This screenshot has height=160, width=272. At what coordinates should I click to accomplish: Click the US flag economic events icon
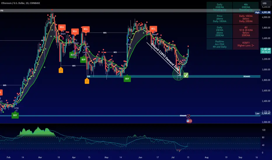[x=188, y=121]
